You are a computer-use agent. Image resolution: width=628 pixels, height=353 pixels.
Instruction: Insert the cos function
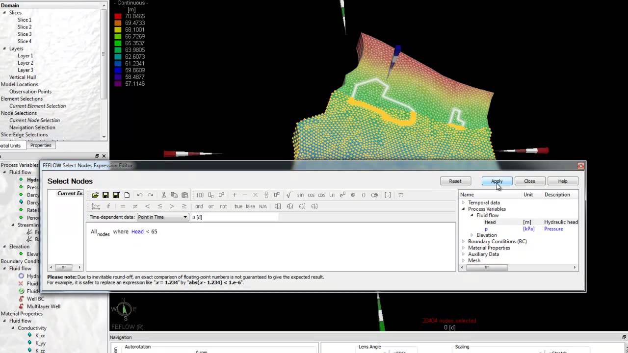(311, 195)
